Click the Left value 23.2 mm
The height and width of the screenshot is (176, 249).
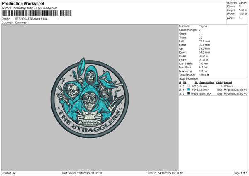204,41
